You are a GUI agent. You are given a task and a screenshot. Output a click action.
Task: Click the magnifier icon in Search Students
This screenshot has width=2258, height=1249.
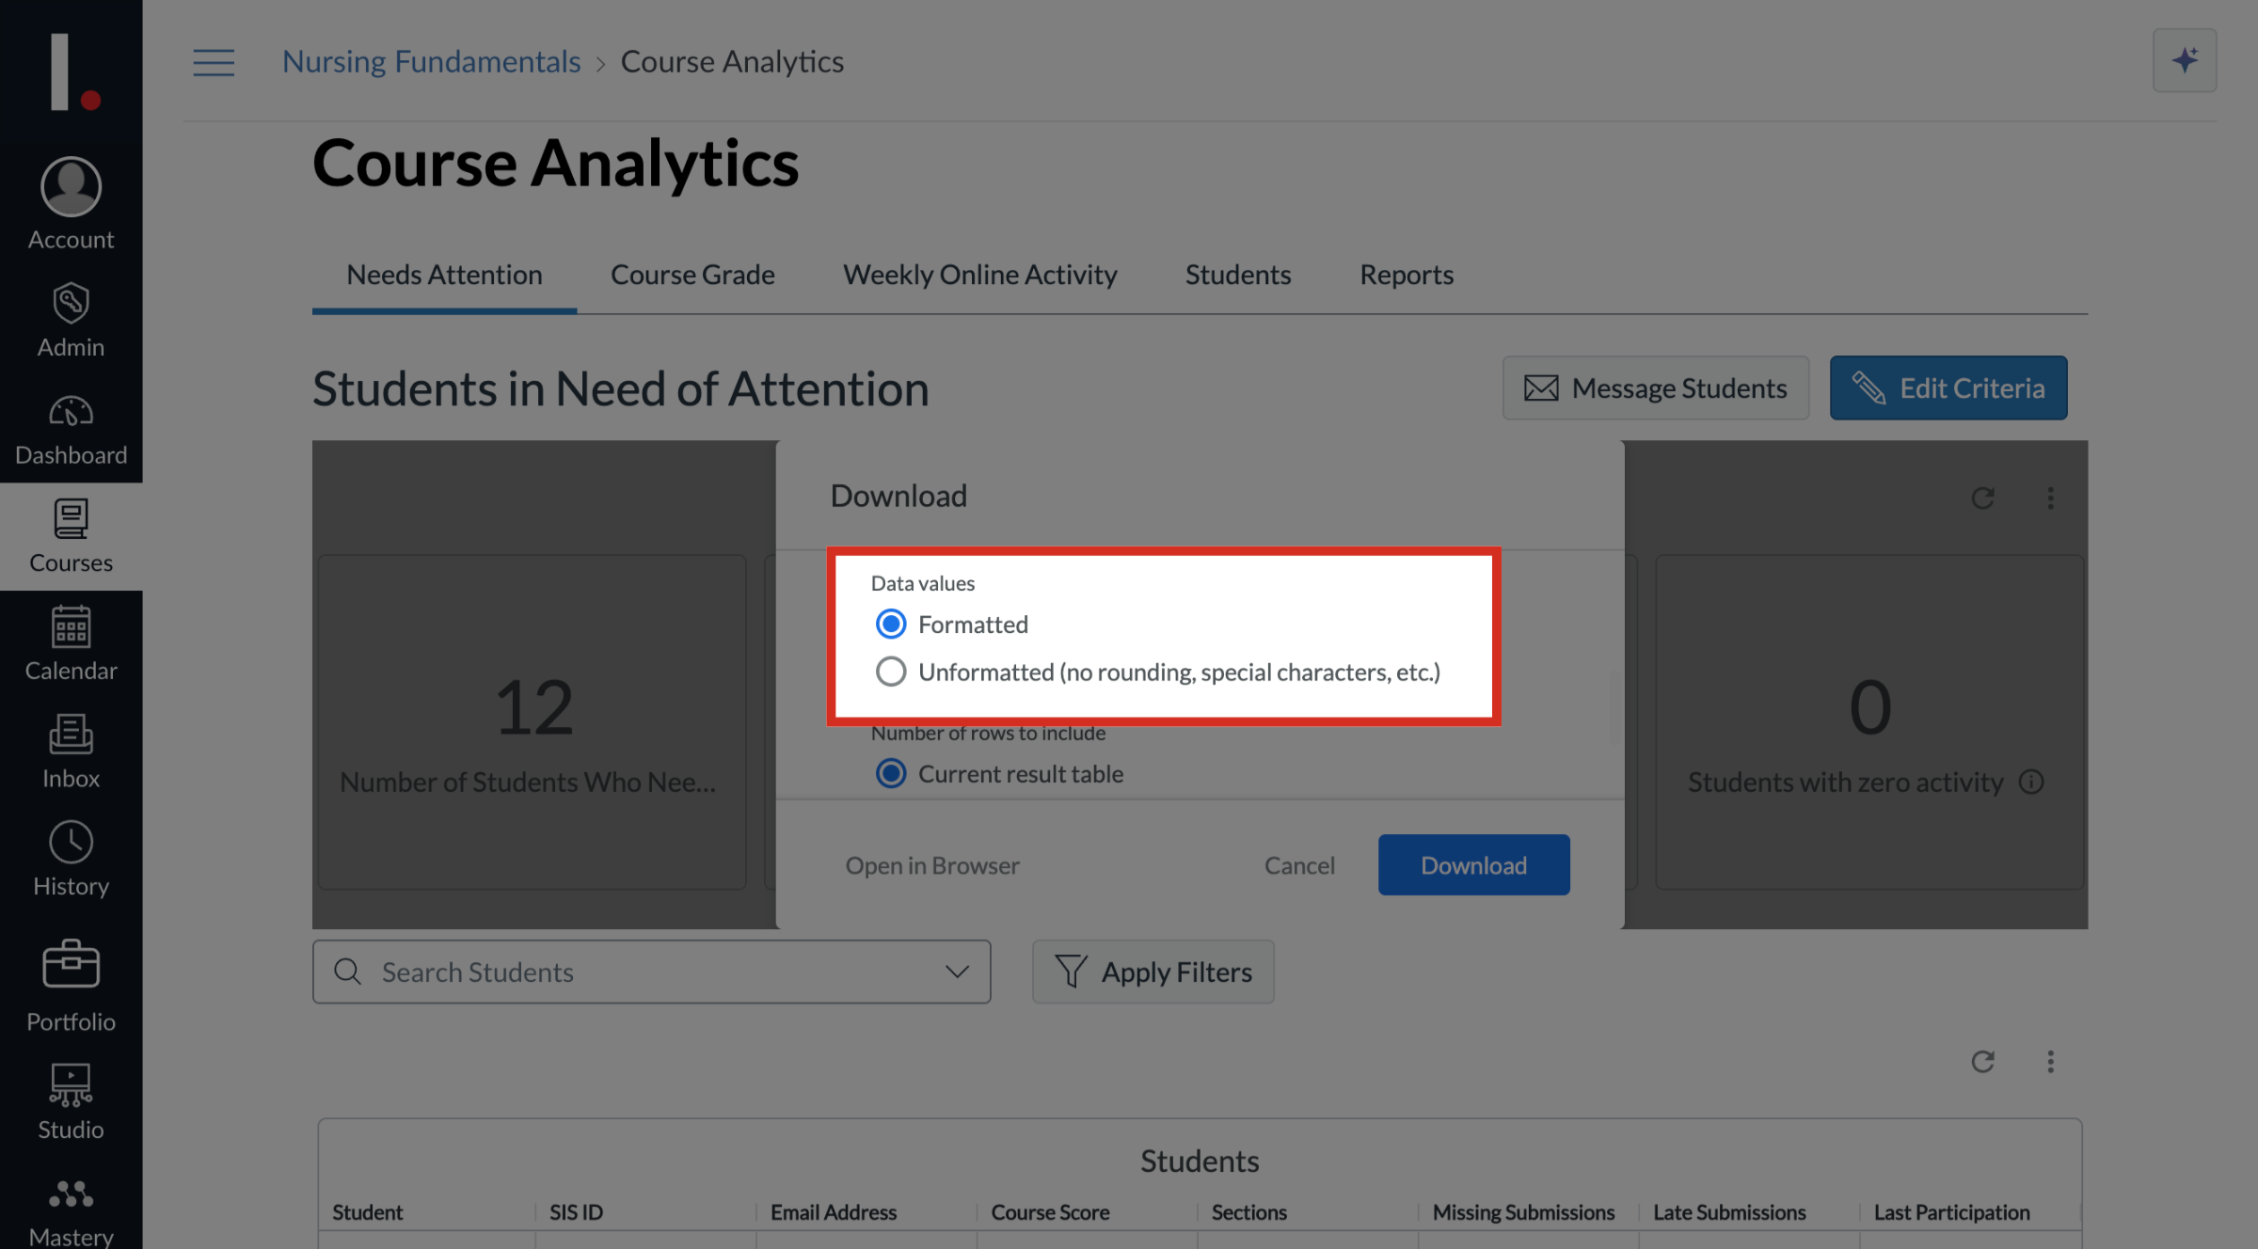(347, 972)
